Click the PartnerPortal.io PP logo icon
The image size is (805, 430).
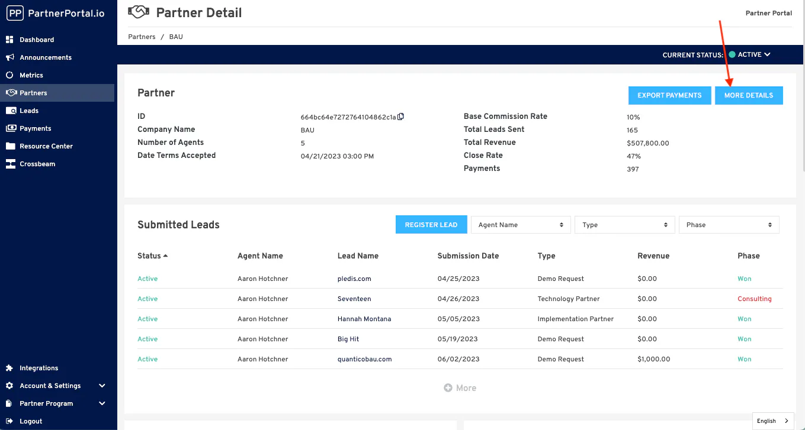tap(15, 12)
